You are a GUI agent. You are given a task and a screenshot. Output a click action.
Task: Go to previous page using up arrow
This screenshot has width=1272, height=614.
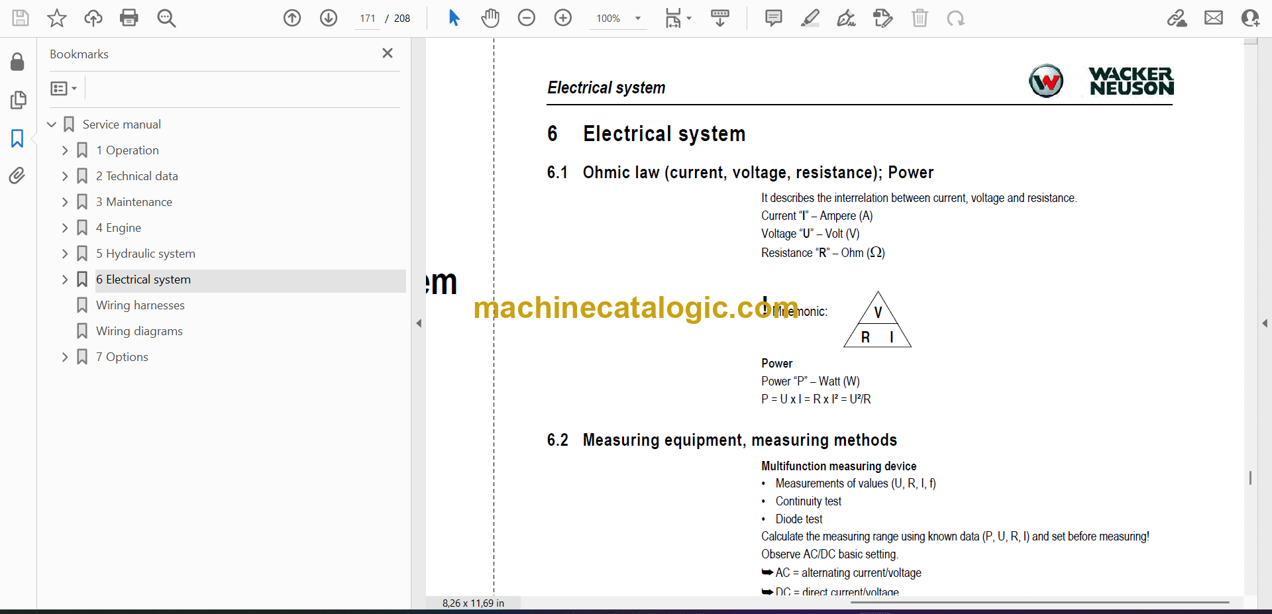tap(292, 18)
